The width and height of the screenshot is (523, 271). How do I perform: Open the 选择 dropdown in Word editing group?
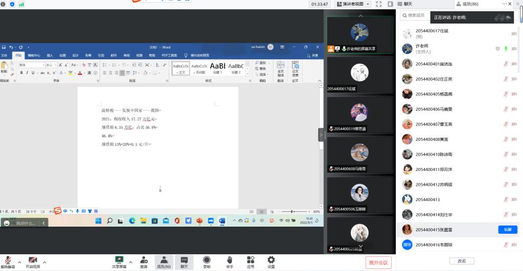tap(263, 75)
